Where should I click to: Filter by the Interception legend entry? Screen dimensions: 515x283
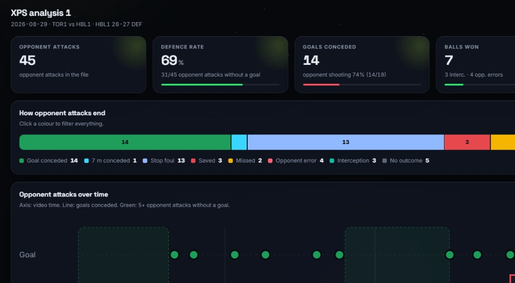pos(353,161)
